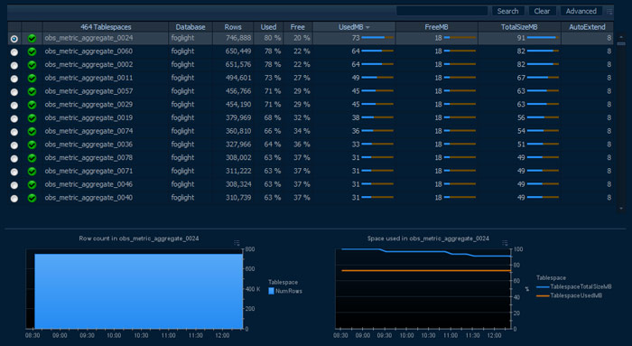Select radio for obs_metric_aggregate_0019
This screenshot has width=632, height=346.
pos(14,118)
